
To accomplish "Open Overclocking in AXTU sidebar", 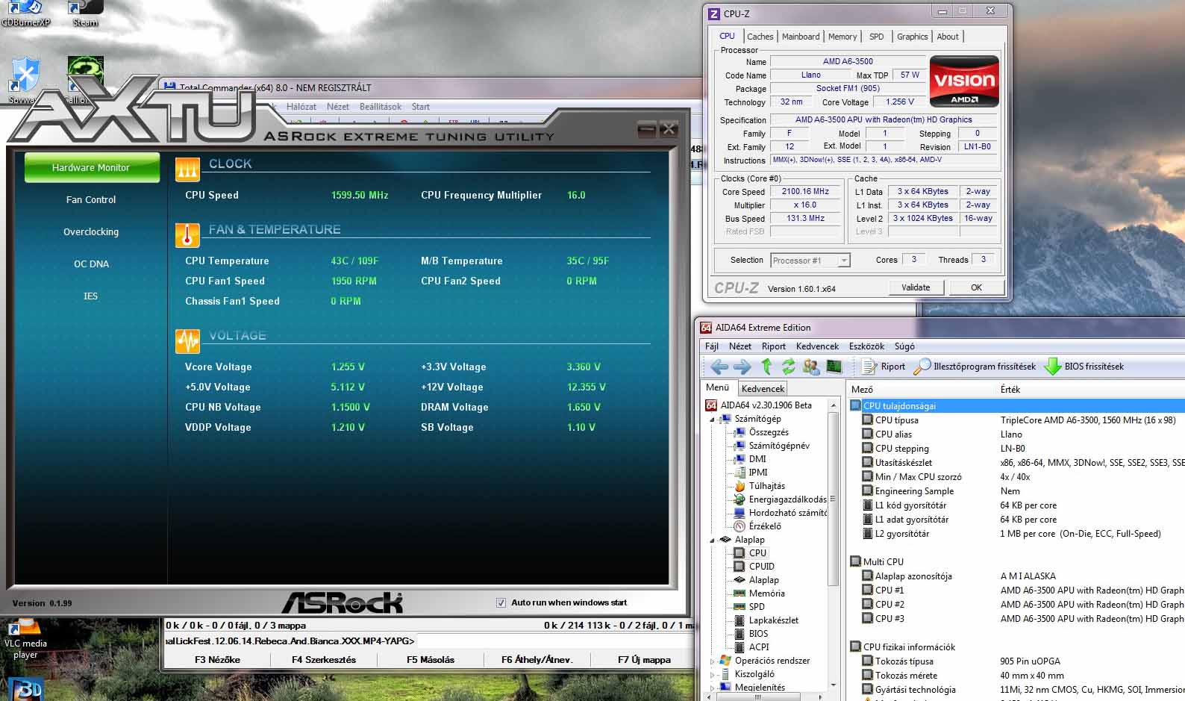I will click(91, 232).
